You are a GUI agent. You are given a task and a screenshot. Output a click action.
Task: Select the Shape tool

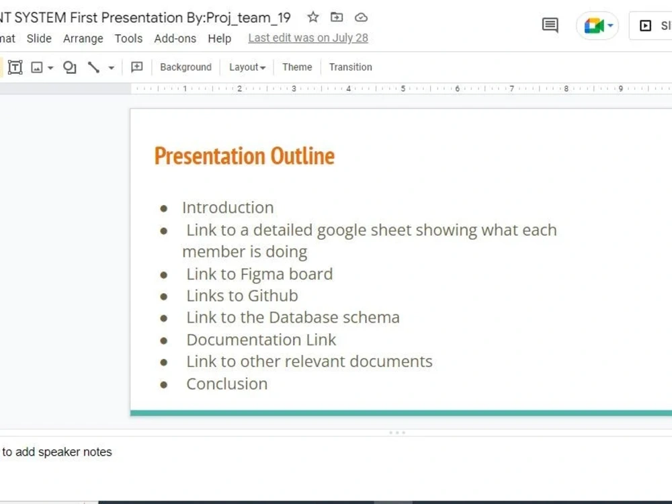69,67
